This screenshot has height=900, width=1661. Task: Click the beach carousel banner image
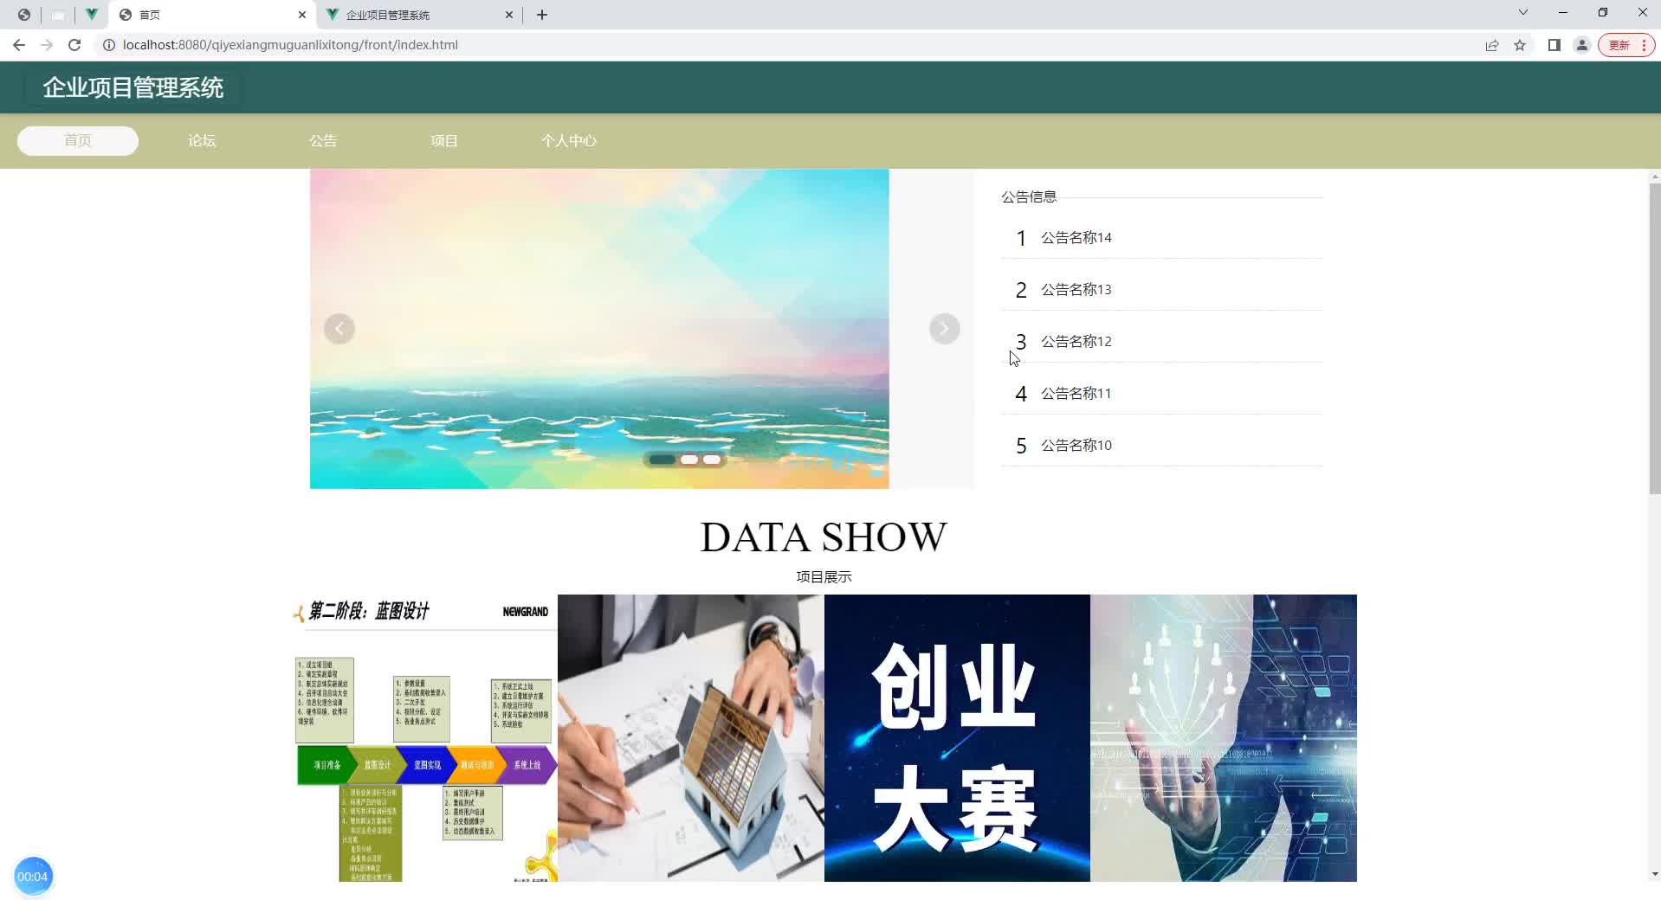coord(599,329)
